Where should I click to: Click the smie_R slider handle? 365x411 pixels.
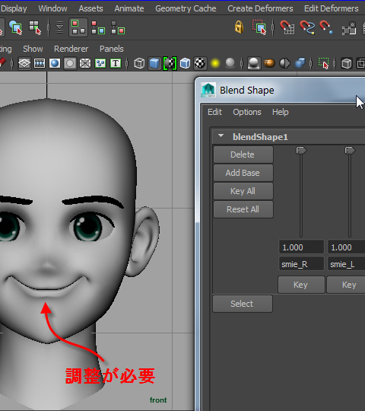(301, 151)
